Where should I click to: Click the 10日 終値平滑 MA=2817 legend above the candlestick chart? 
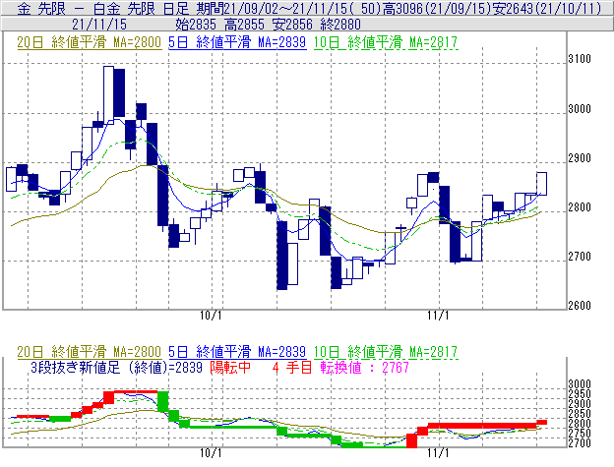click(386, 42)
